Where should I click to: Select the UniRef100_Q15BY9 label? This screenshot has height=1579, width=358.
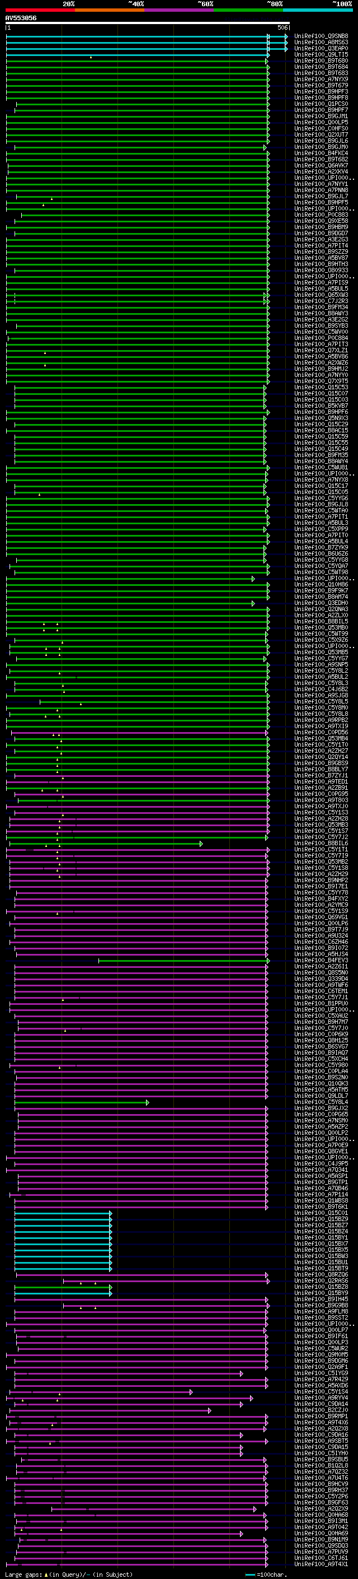(321, 1293)
